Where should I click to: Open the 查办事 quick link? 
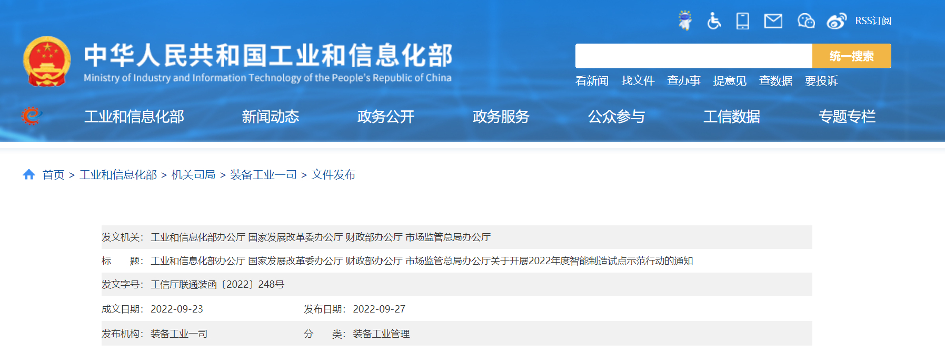(683, 81)
